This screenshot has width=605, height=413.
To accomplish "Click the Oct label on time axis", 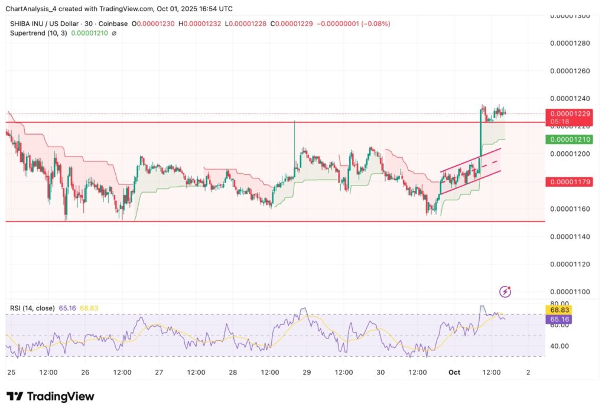I will coord(454,372).
